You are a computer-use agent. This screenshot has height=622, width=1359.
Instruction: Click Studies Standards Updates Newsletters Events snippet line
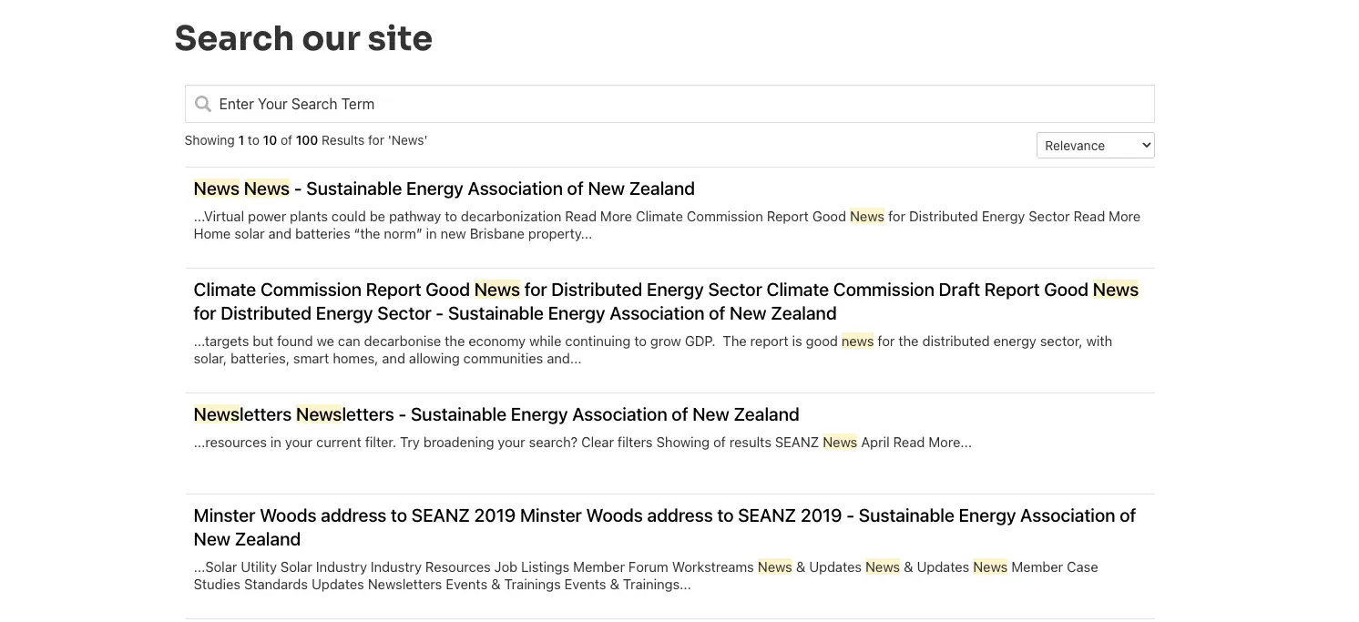pos(442,585)
